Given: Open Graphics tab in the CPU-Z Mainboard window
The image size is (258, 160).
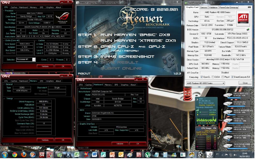Looking at the screenshot, I should [125, 85].
